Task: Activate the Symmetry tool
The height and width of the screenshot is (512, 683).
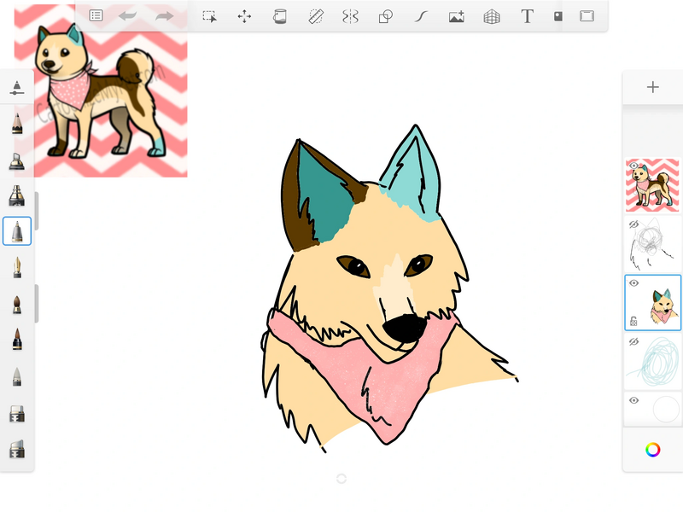Action: (350, 16)
